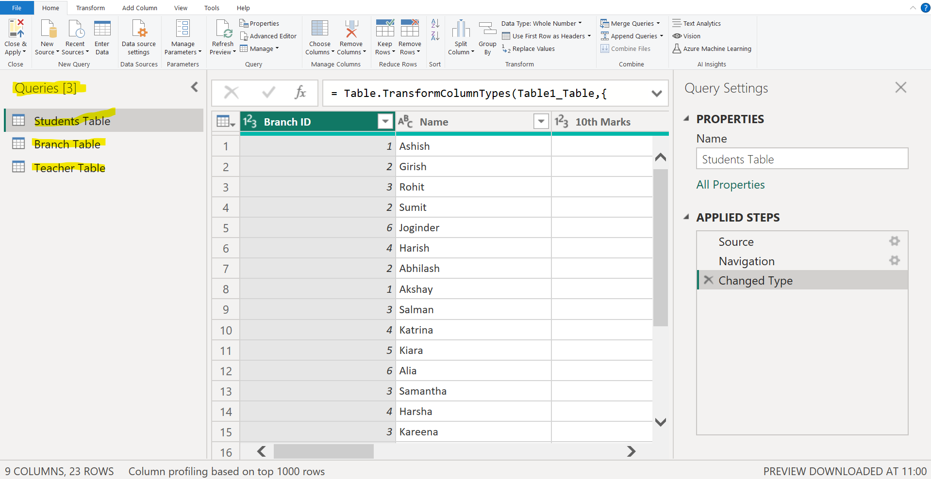Delete the Changed Type applied step

tap(708, 280)
